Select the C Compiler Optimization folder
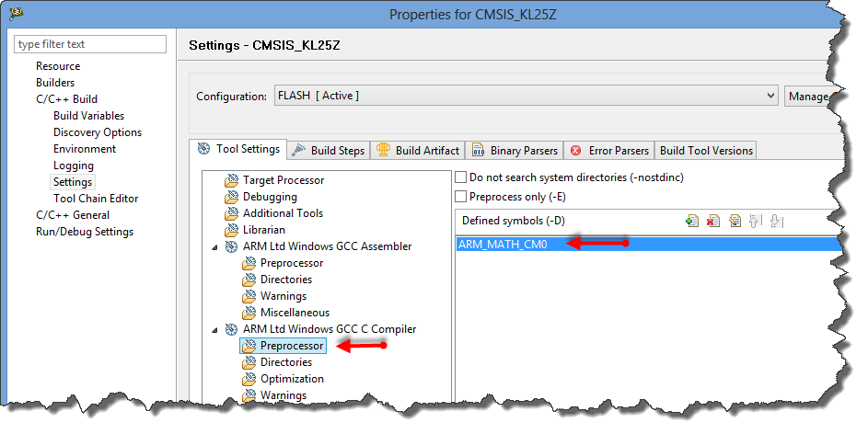The width and height of the screenshot is (868, 434). (292, 379)
